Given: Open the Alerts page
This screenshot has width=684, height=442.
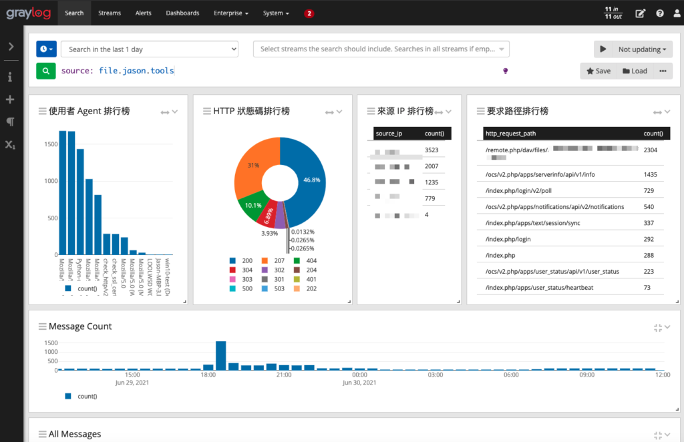Looking at the screenshot, I should 143,13.
